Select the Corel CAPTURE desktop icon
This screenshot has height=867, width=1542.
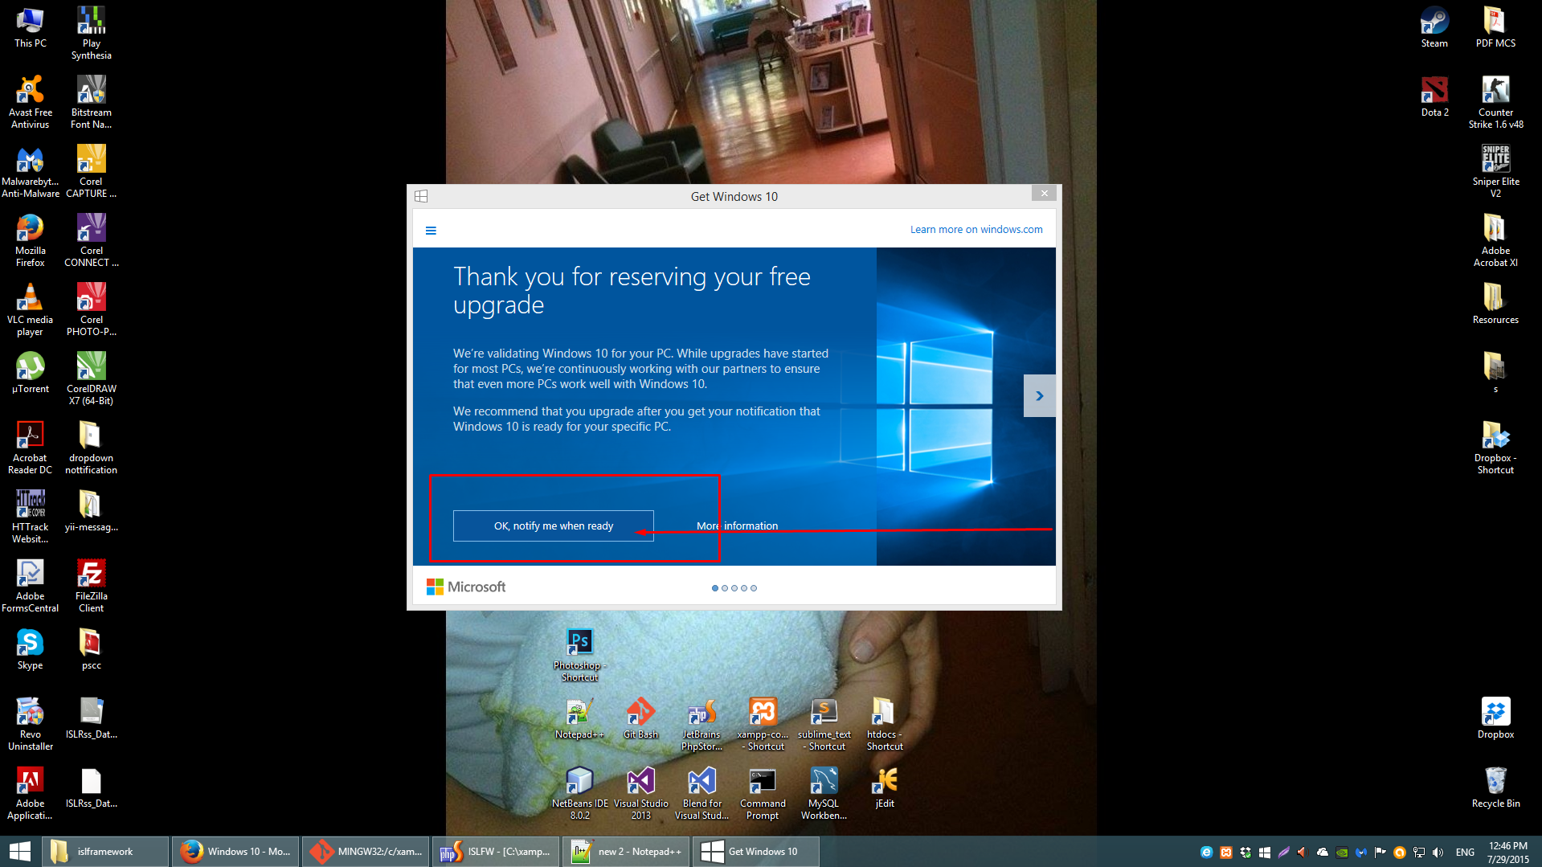pos(92,171)
